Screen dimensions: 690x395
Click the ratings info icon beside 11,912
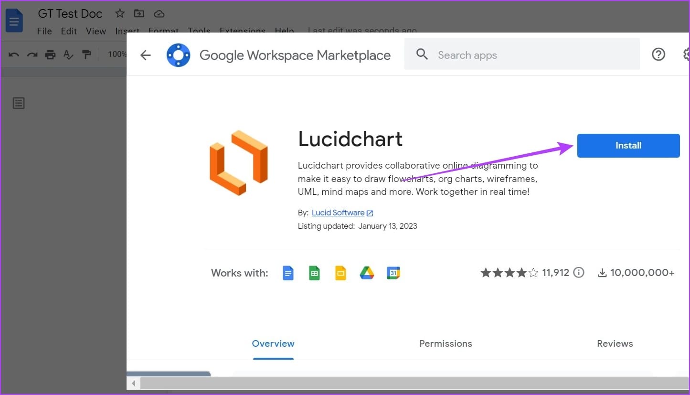click(x=579, y=273)
